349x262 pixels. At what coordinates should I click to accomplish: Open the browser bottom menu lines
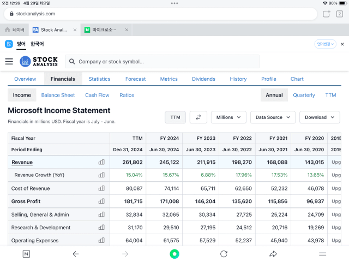coord(322,254)
